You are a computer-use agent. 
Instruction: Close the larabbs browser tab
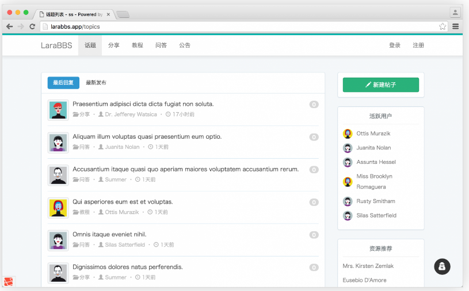(x=108, y=14)
